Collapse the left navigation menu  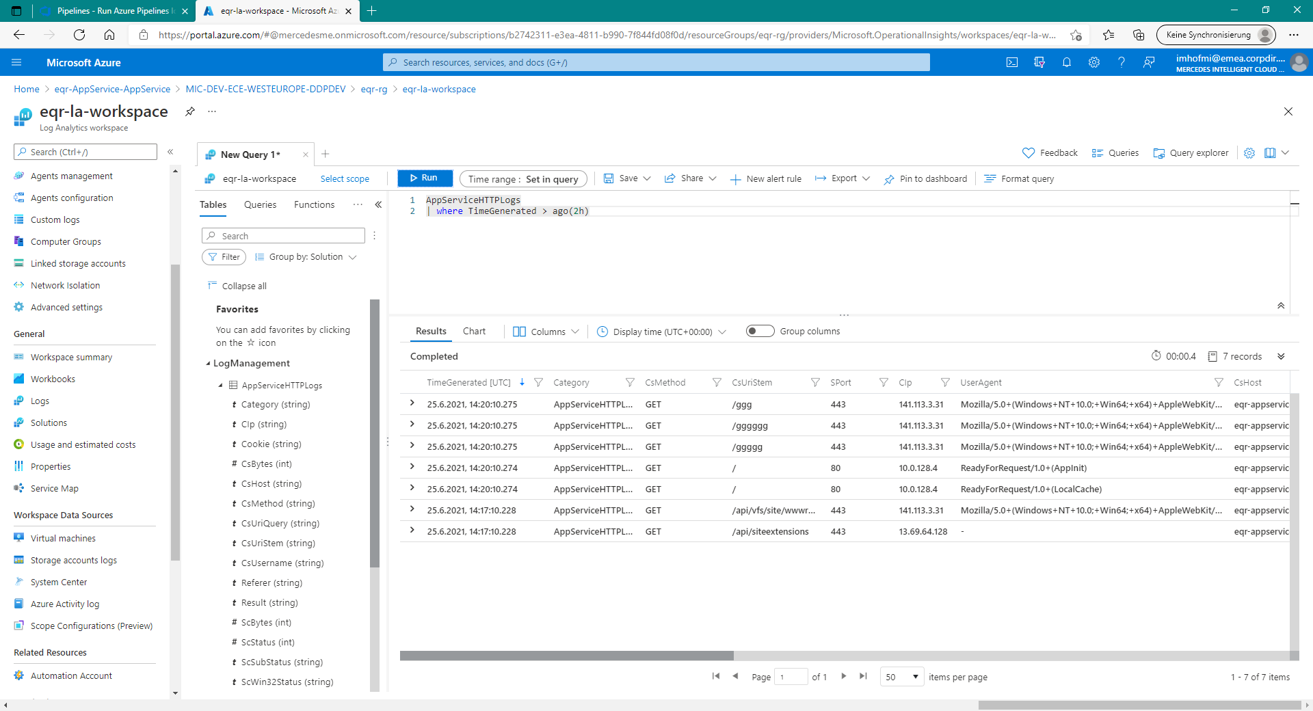(x=170, y=152)
